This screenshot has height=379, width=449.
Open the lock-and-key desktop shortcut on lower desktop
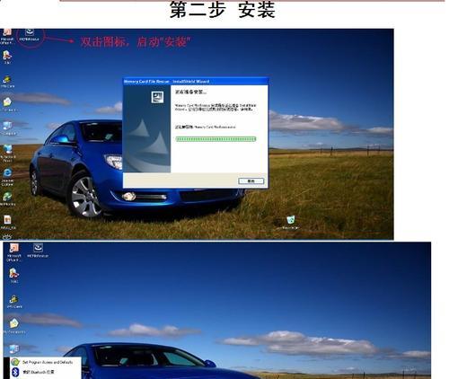[14, 301]
